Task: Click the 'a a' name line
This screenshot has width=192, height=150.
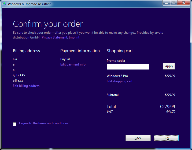Action: 15,59
